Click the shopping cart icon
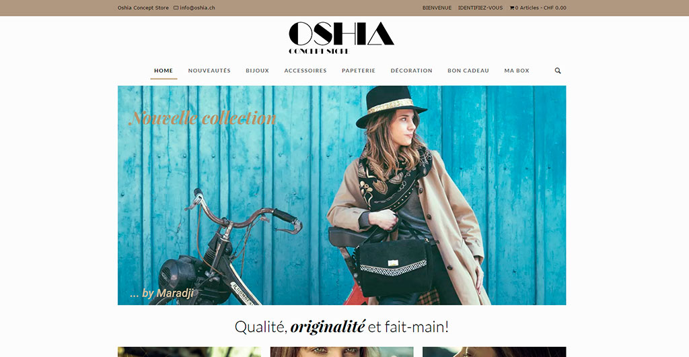The width and height of the screenshot is (689, 357). click(512, 8)
